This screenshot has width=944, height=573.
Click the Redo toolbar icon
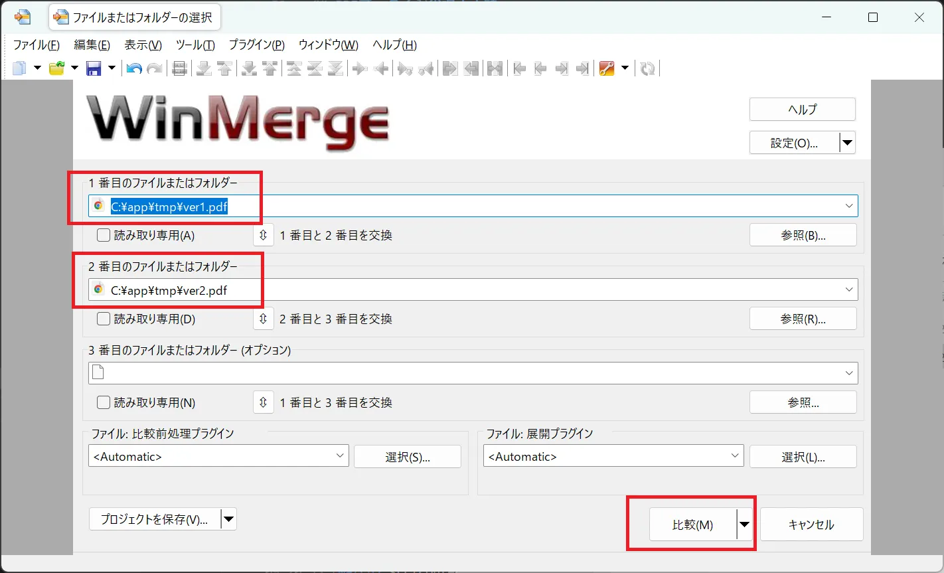click(155, 68)
